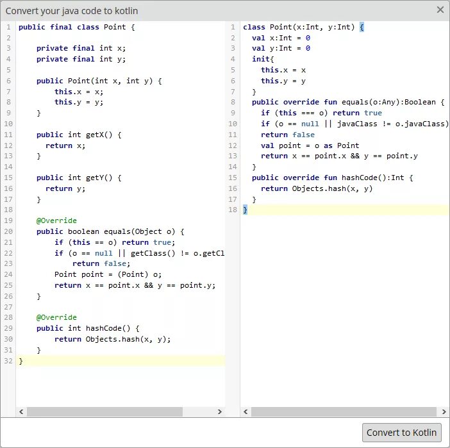The width and height of the screenshot is (450, 448).
Task: Click 'Point point = (Point) o;' line
Action: 108,274
